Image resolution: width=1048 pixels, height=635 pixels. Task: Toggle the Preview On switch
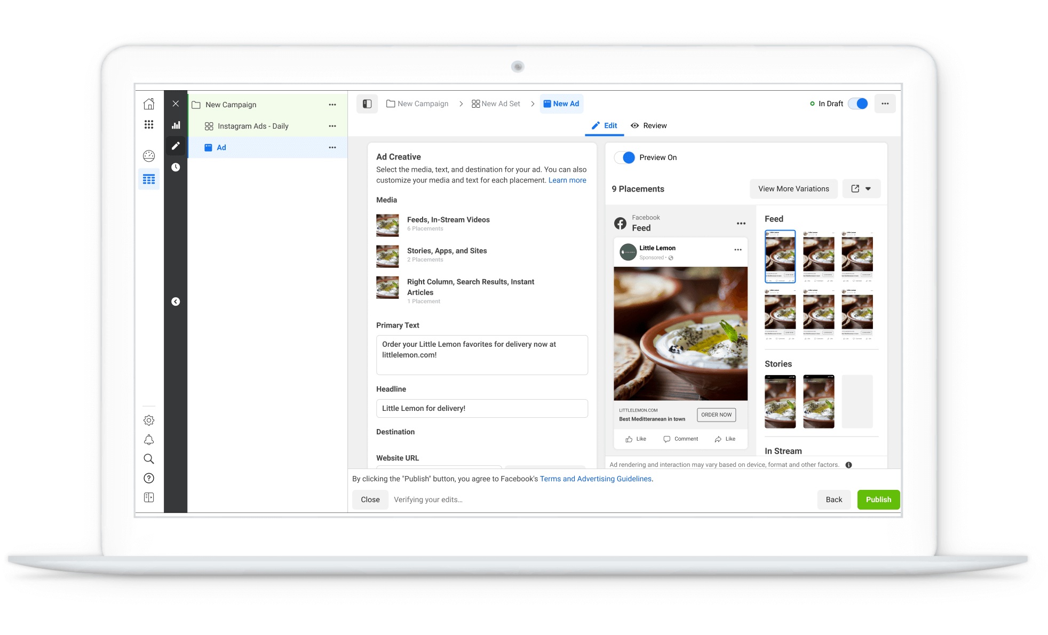(x=624, y=157)
